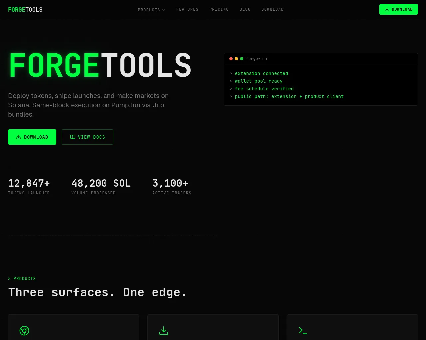Click the large FORGETOOLS hero title

point(100,65)
